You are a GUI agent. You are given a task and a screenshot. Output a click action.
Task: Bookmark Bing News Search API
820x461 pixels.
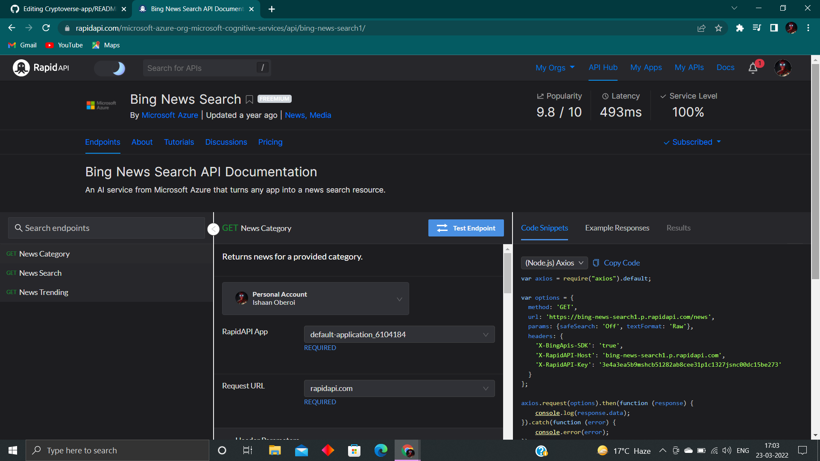(x=249, y=99)
